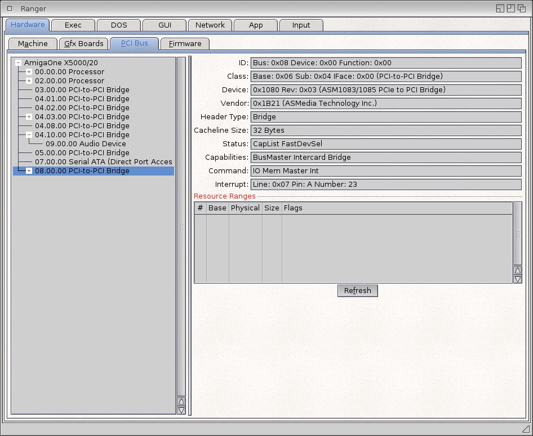Collapse the 04.10.00 PCI-to-PCI Bridge node
Screen dimensions: 533x436
pyautogui.click(x=29, y=135)
